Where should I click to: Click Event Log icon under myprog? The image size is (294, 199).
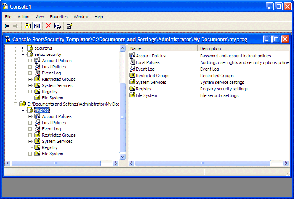point(37,129)
